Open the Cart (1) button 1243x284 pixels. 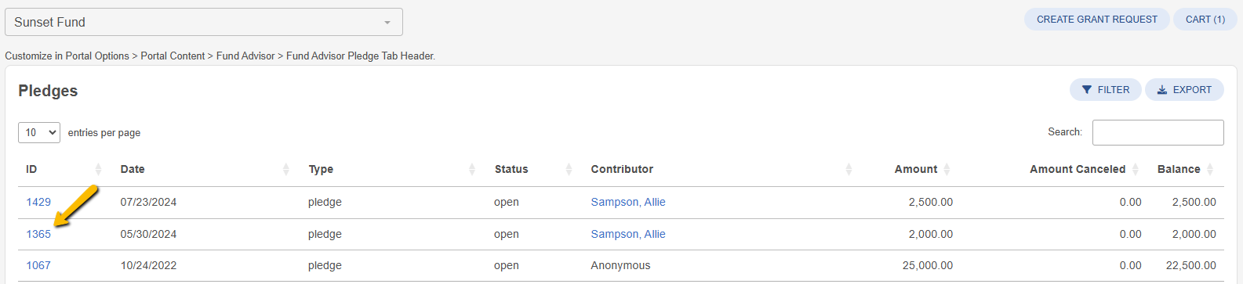pos(1205,20)
